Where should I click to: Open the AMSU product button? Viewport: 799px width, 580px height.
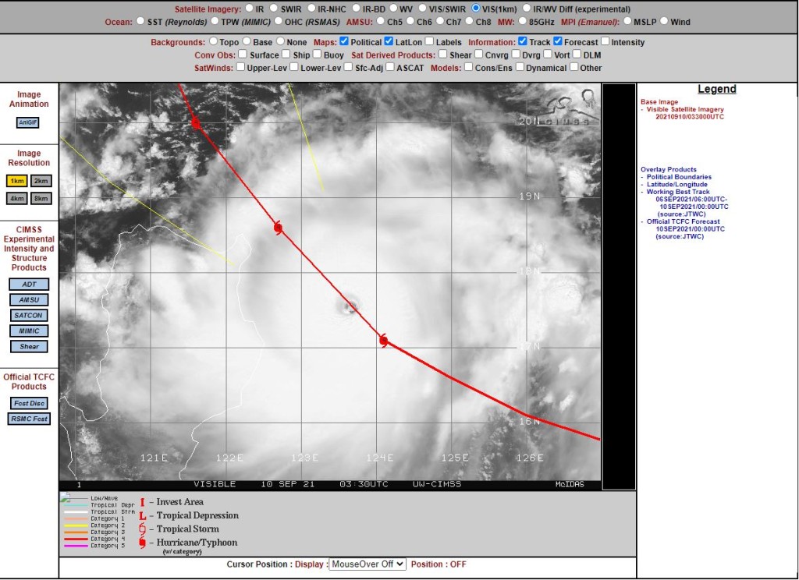pos(29,300)
